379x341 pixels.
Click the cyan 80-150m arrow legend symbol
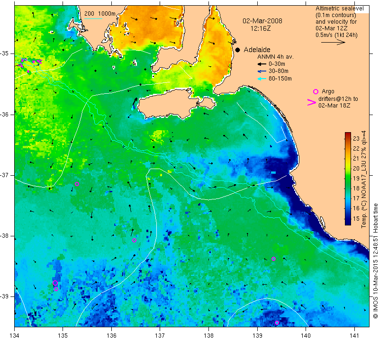tap(262, 79)
